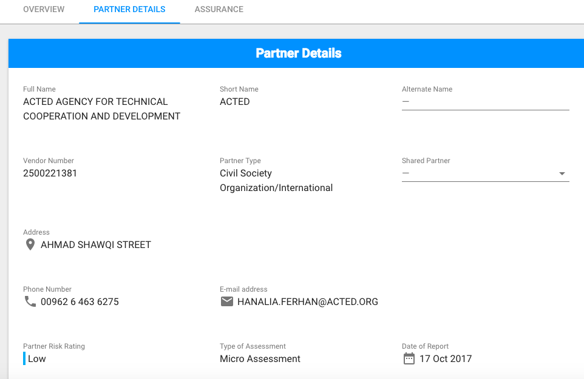
Task: Click the Type of Assessment label
Action: coord(253,346)
